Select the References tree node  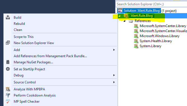pos(143,21)
